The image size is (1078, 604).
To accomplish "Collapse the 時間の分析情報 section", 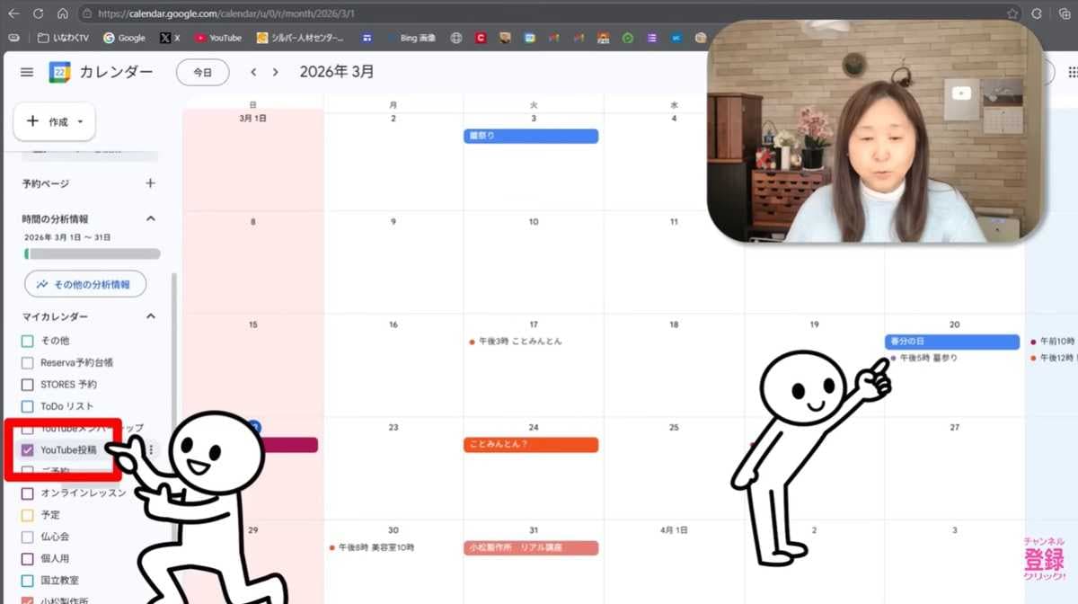I will (150, 218).
